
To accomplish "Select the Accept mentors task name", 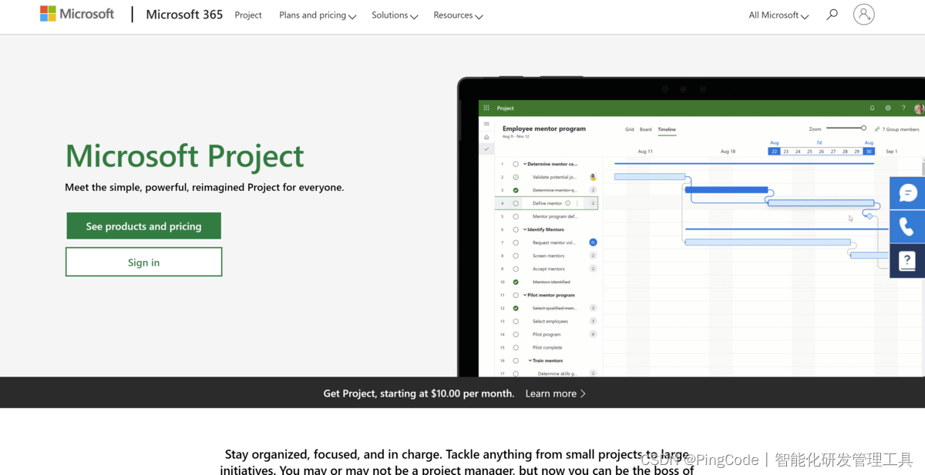I will tap(549, 269).
